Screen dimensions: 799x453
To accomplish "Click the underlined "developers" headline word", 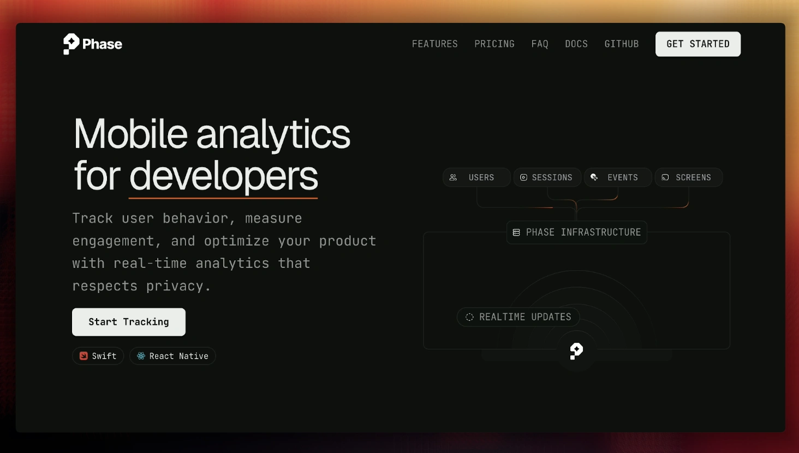I will 223,176.
